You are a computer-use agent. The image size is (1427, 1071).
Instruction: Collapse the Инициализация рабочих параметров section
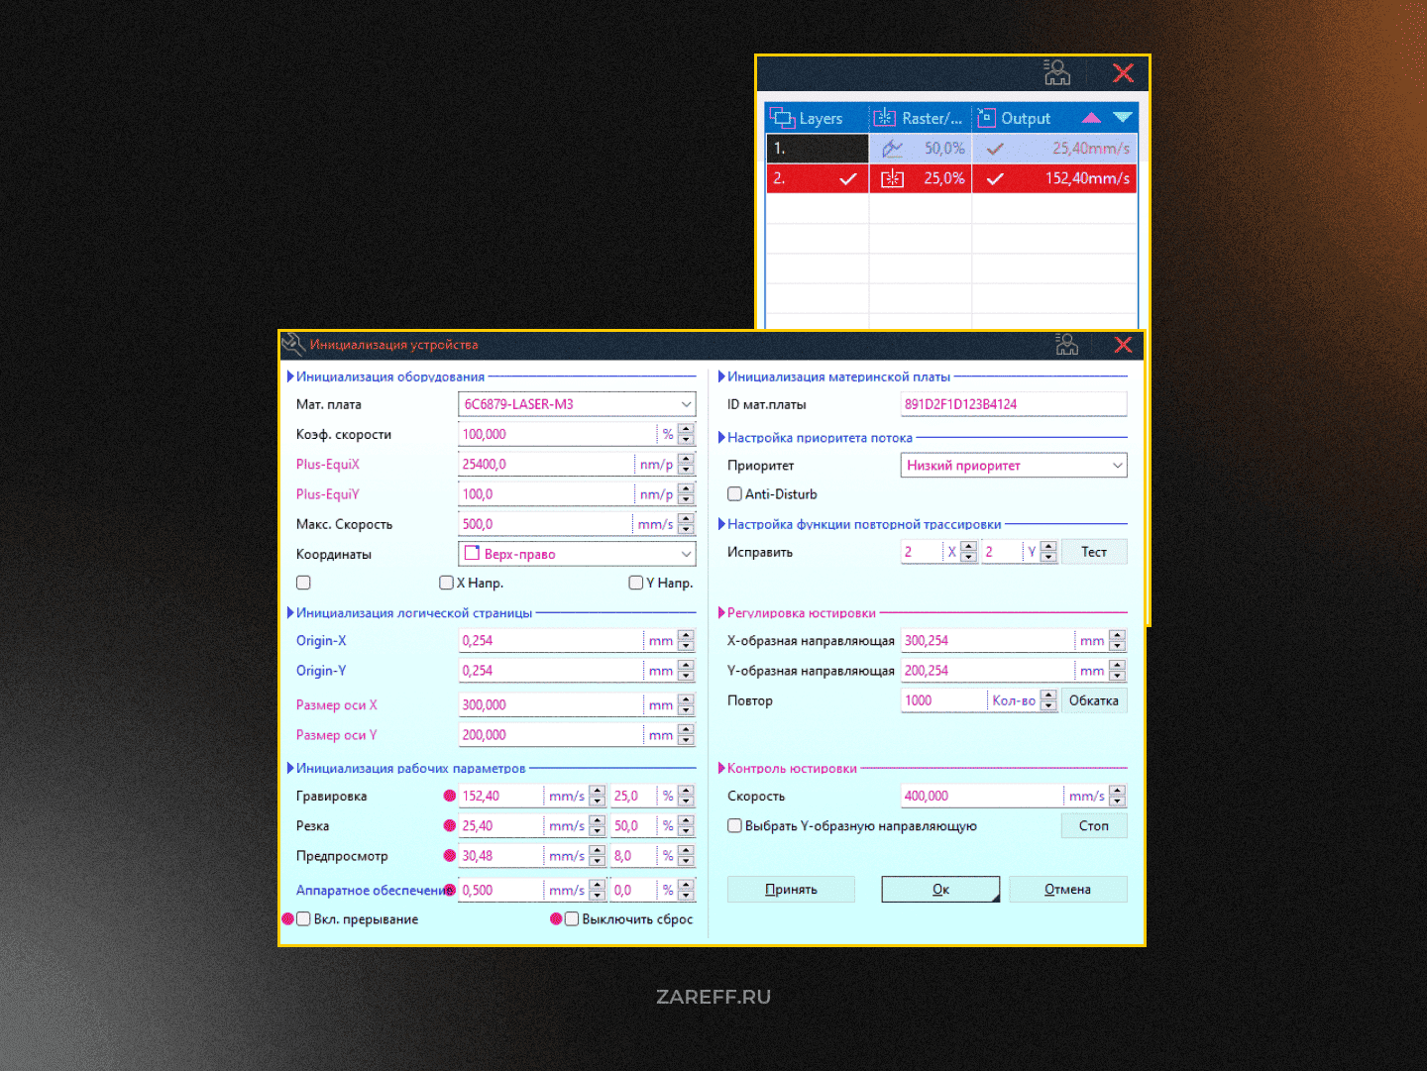290,768
